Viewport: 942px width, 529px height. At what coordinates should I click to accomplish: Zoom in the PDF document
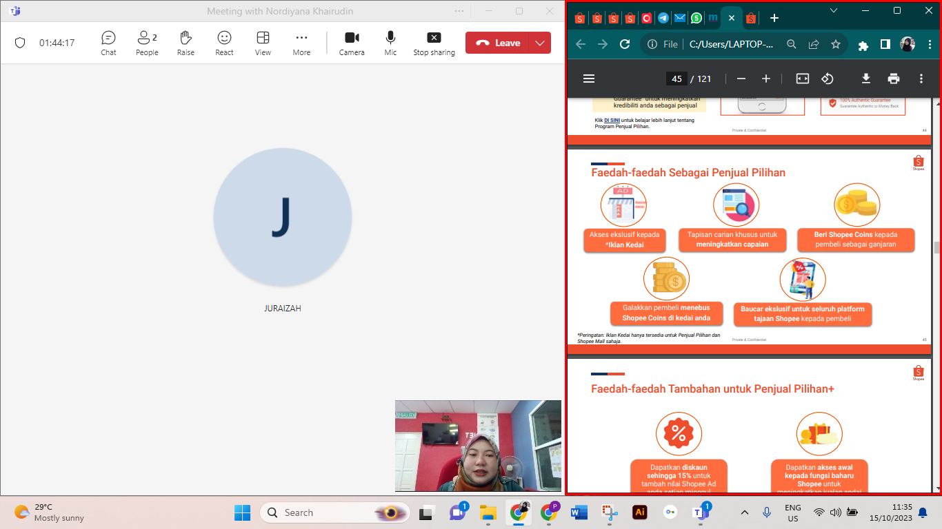coord(766,79)
